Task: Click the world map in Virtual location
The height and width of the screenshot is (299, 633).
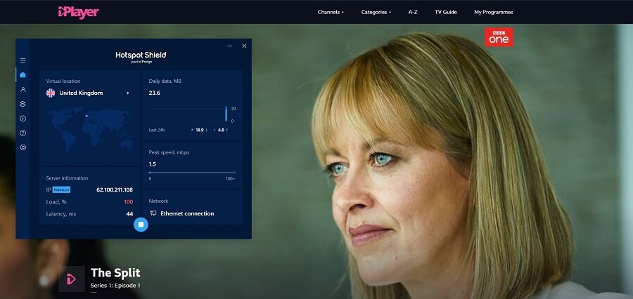Action: (x=89, y=131)
